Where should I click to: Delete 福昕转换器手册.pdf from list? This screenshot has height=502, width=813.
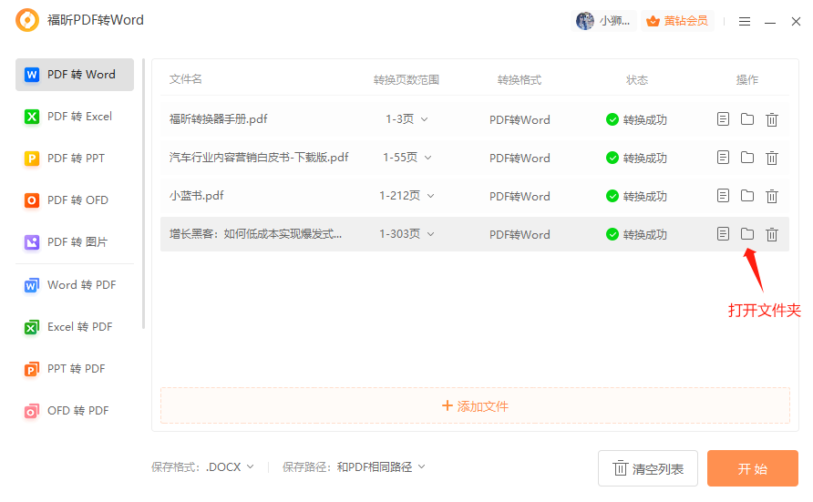point(772,119)
